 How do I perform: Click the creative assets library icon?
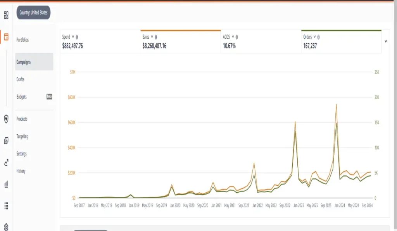6,141
